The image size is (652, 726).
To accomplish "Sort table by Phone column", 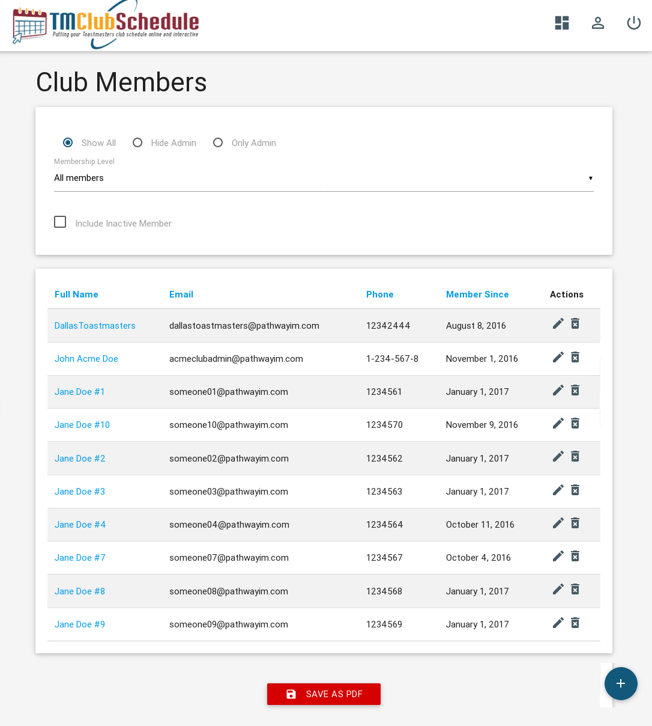I will coord(380,294).
